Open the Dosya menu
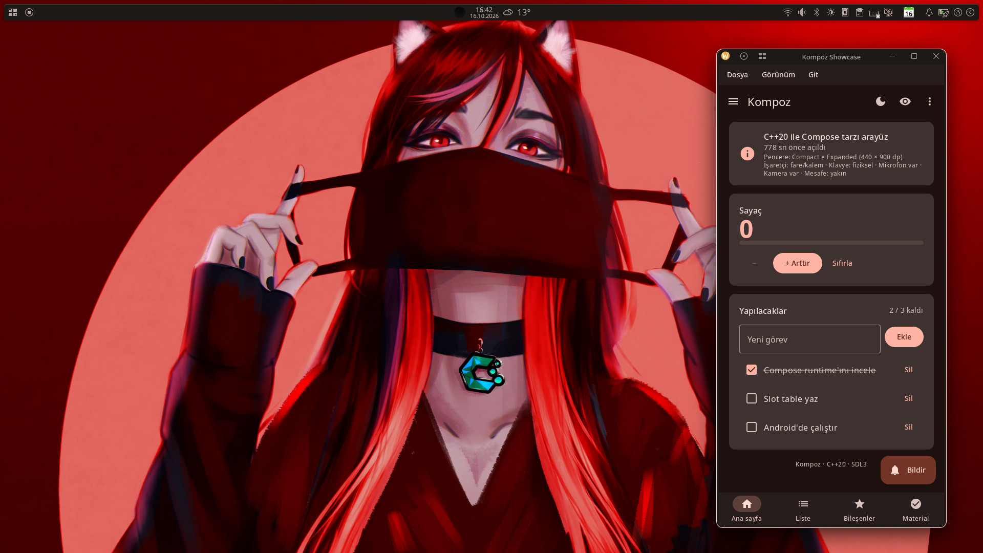 [x=737, y=75]
